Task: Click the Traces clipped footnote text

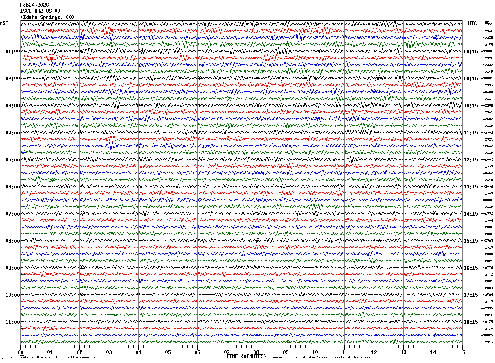Action: [x=321, y=357]
